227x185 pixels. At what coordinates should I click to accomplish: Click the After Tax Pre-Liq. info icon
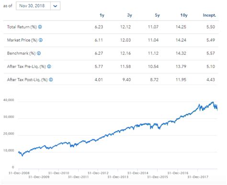pos(49,66)
